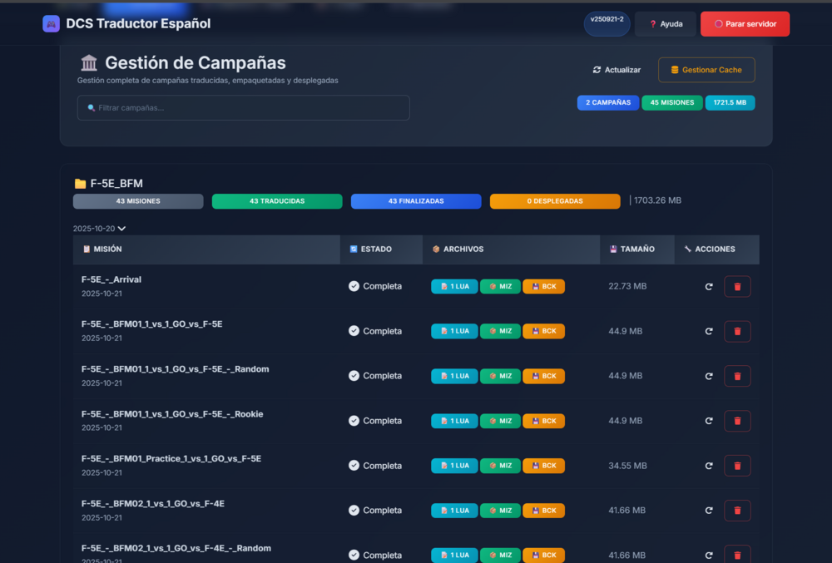Delete F-5E_-_BFM01_1_vs_1_GO_vs_F-5E mission
Viewport: 832px width, 563px height.
(x=737, y=331)
